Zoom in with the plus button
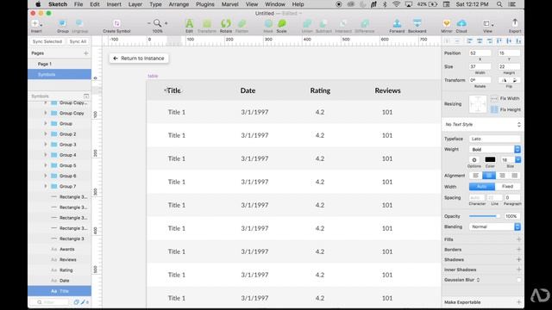Image resolution: width=552 pixels, height=310 pixels. (x=166, y=23)
